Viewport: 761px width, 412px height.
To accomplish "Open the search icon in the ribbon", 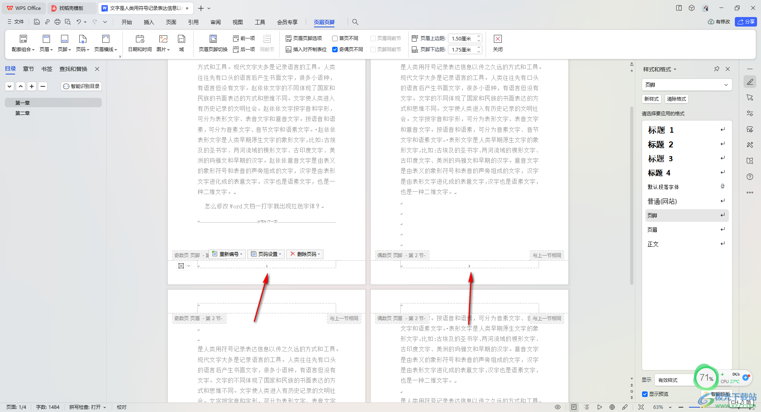I will click(355, 22).
